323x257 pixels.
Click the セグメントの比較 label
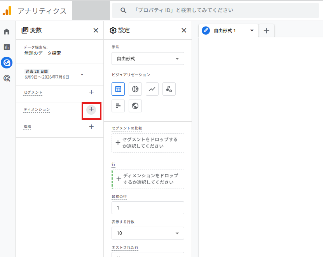(x=127, y=128)
